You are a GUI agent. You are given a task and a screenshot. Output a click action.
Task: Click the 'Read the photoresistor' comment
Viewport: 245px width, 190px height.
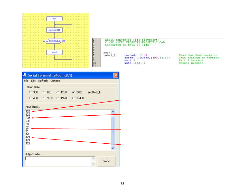coord(197,55)
